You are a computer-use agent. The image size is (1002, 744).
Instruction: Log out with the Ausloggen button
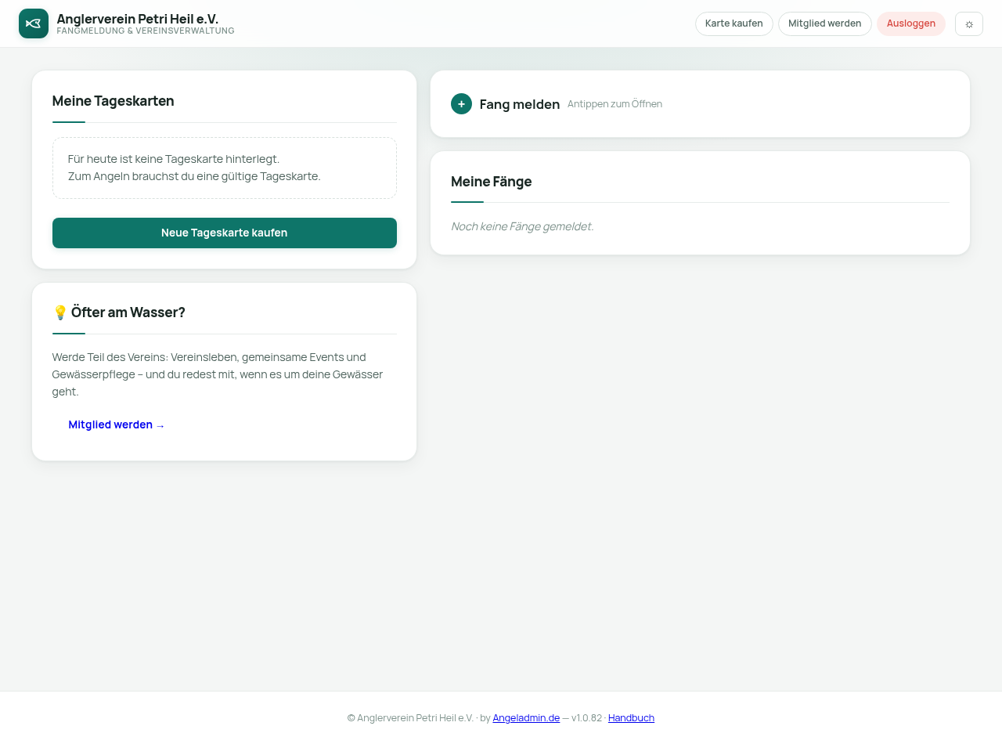[x=910, y=23]
